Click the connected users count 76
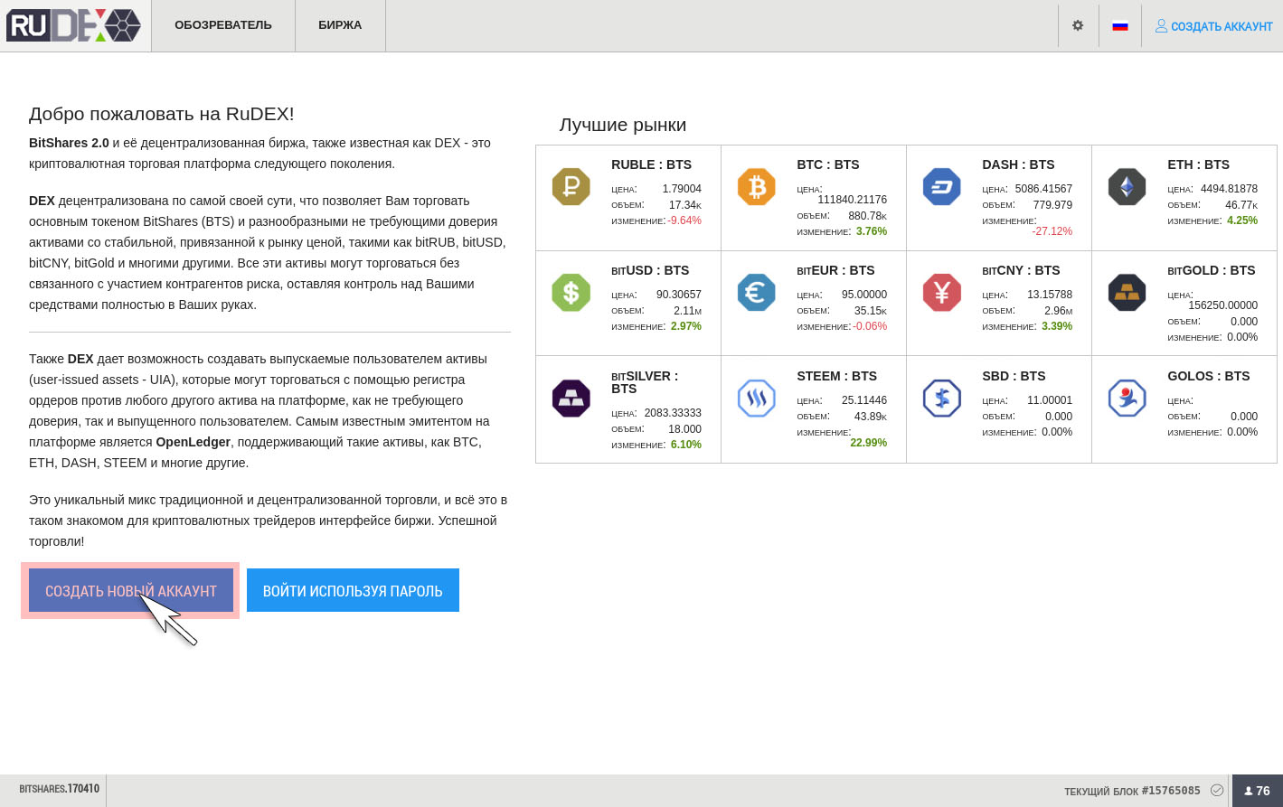 coord(1258,791)
